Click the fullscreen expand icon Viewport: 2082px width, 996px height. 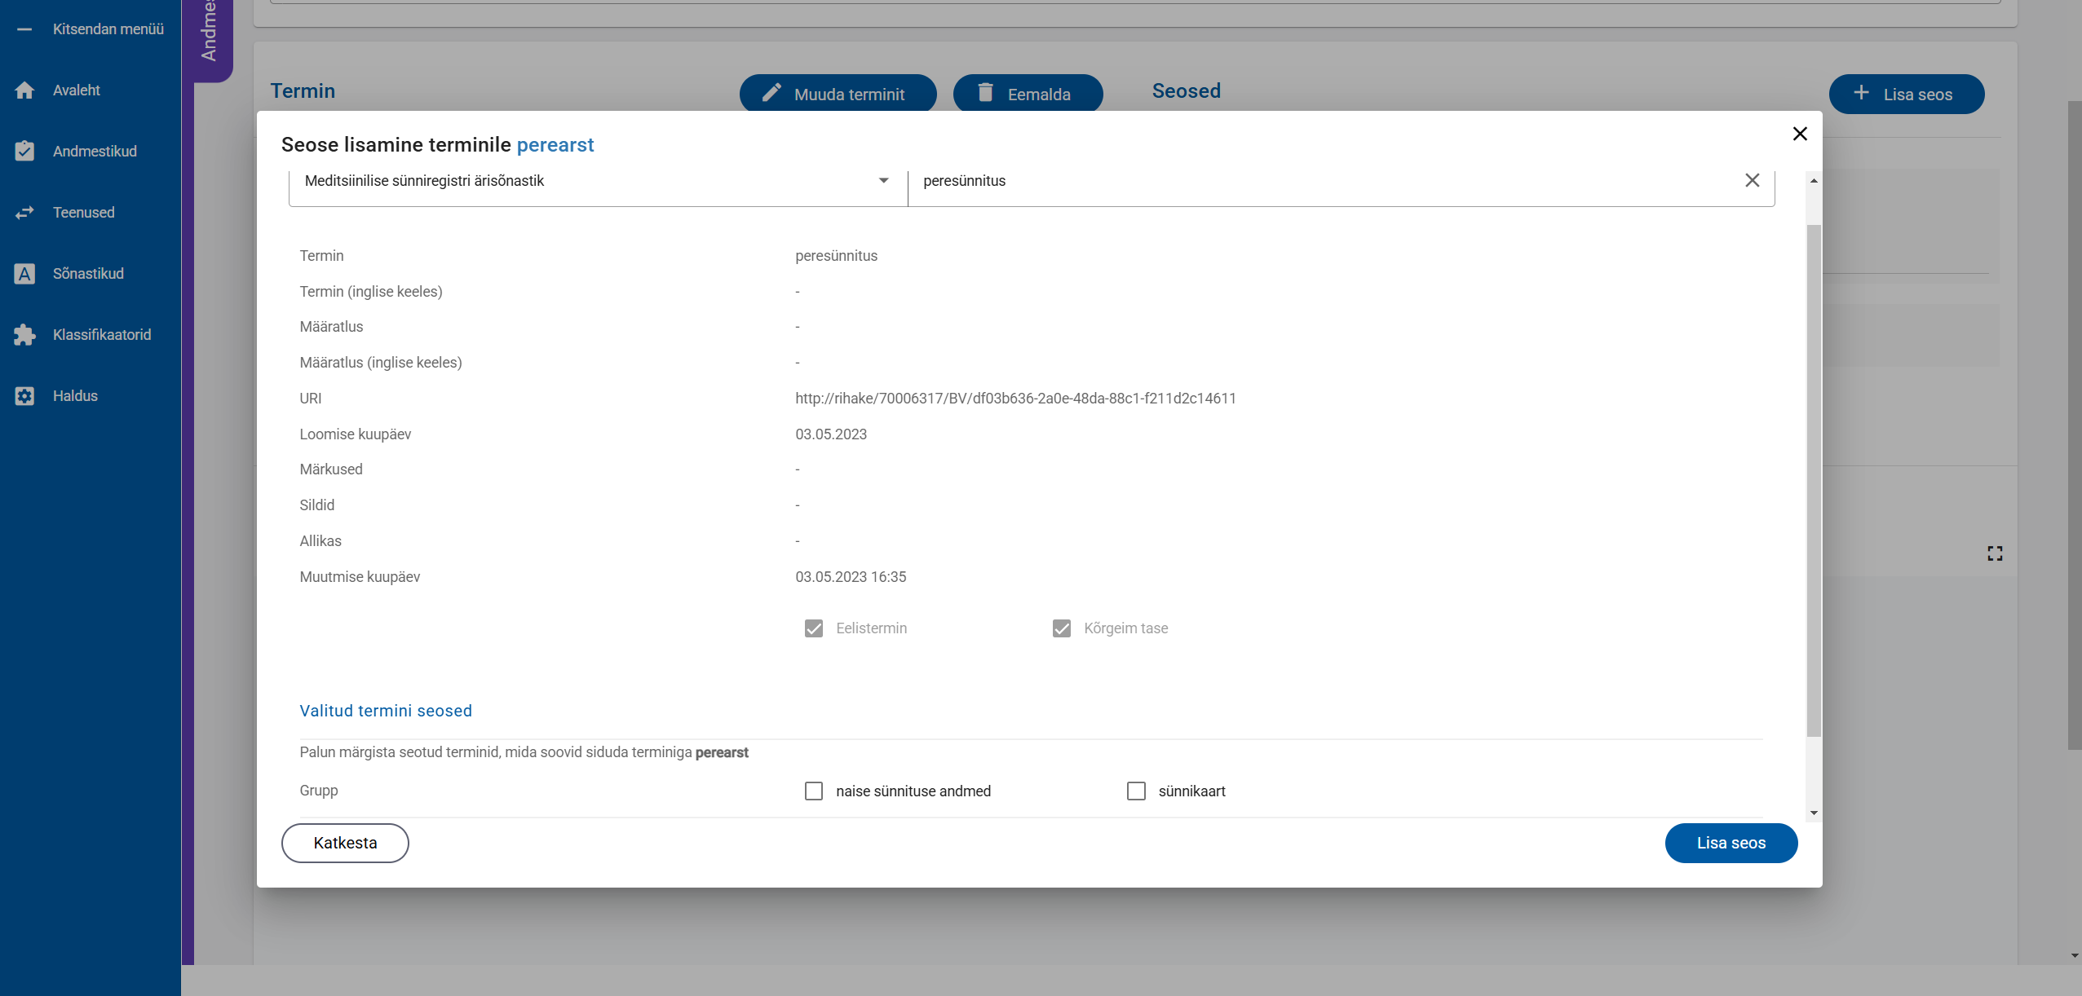pyautogui.click(x=1995, y=553)
